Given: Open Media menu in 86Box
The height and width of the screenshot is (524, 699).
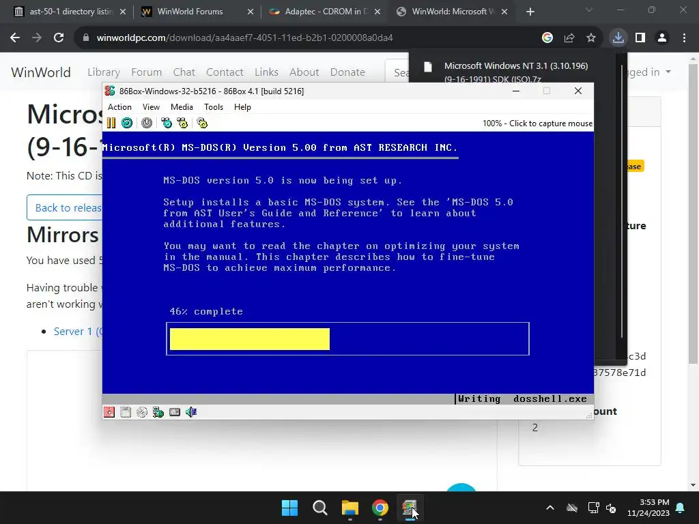Looking at the screenshot, I should 182,107.
